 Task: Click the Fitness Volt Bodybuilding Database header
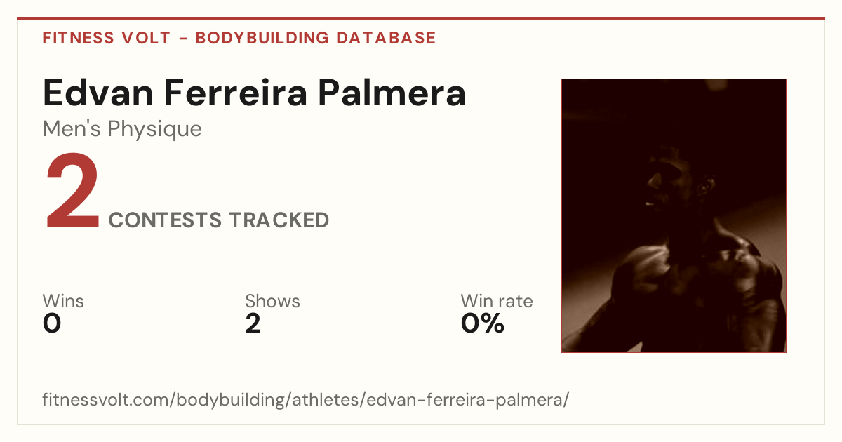(239, 38)
